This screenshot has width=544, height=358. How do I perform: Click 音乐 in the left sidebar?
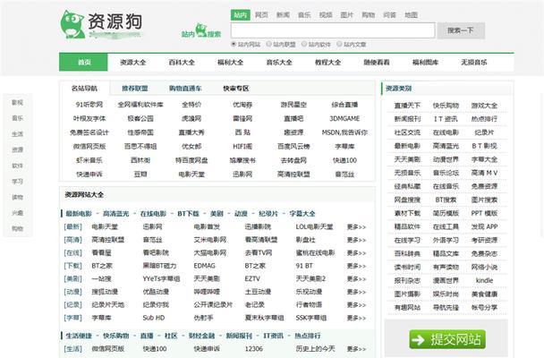(x=17, y=118)
